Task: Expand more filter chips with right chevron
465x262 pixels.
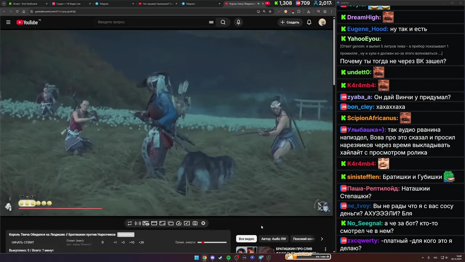Action: (322, 239)
